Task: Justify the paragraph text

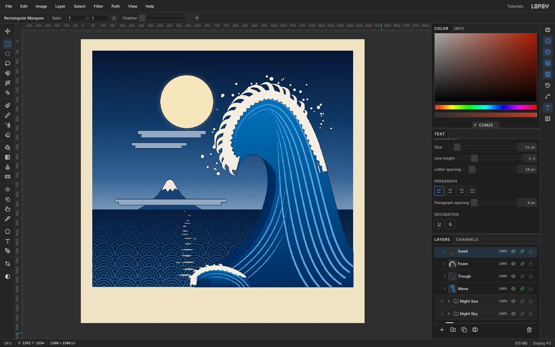Action: tap(472, 191)
